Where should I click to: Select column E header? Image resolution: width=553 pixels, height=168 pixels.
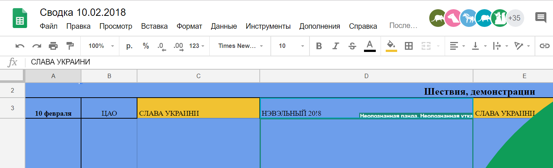(x=513, y=76)
